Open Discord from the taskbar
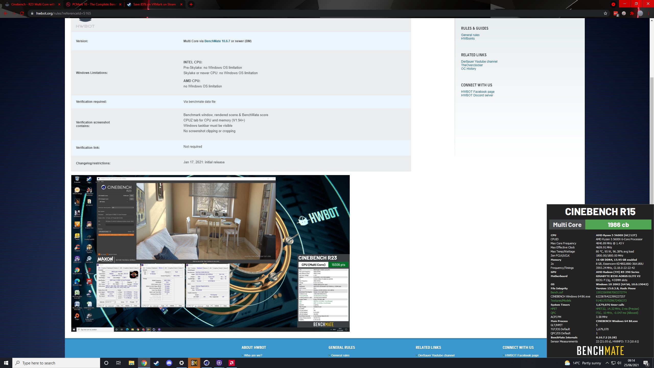Screen dimensions: 654x368 pos(169,363)
